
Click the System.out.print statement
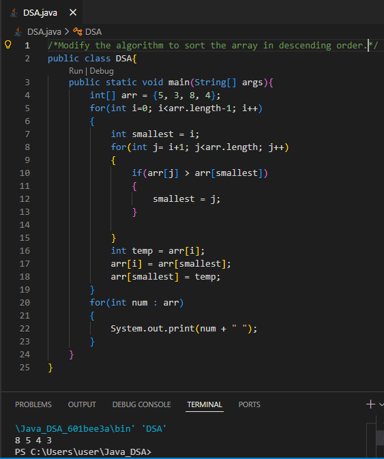[x=183, y=329]
